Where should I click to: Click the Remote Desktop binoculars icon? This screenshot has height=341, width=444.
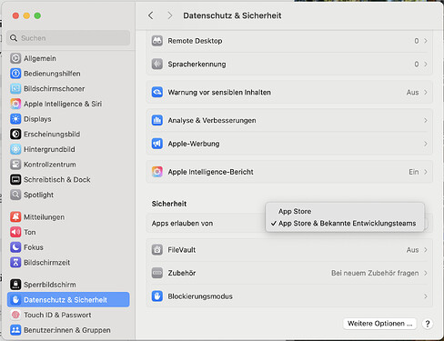coord(157,41)
